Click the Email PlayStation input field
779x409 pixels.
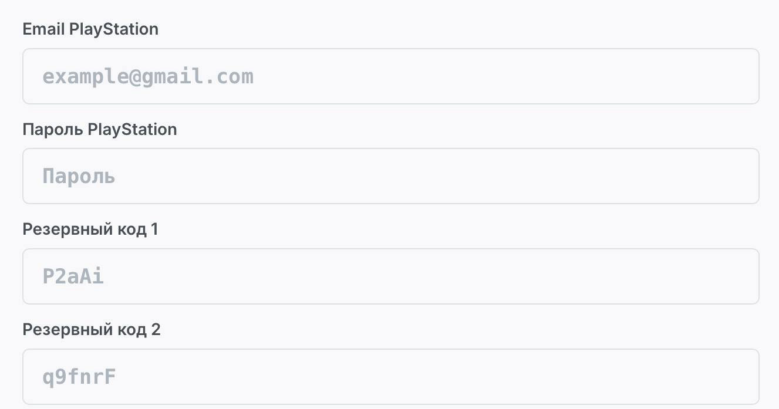click(391, 76)
